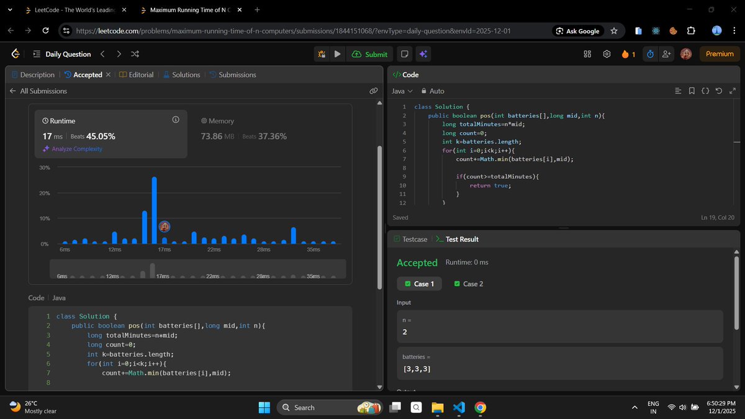Screen dimensions: 745x419
Task: Open a new browser tab
Action: [x=257, y=10]
